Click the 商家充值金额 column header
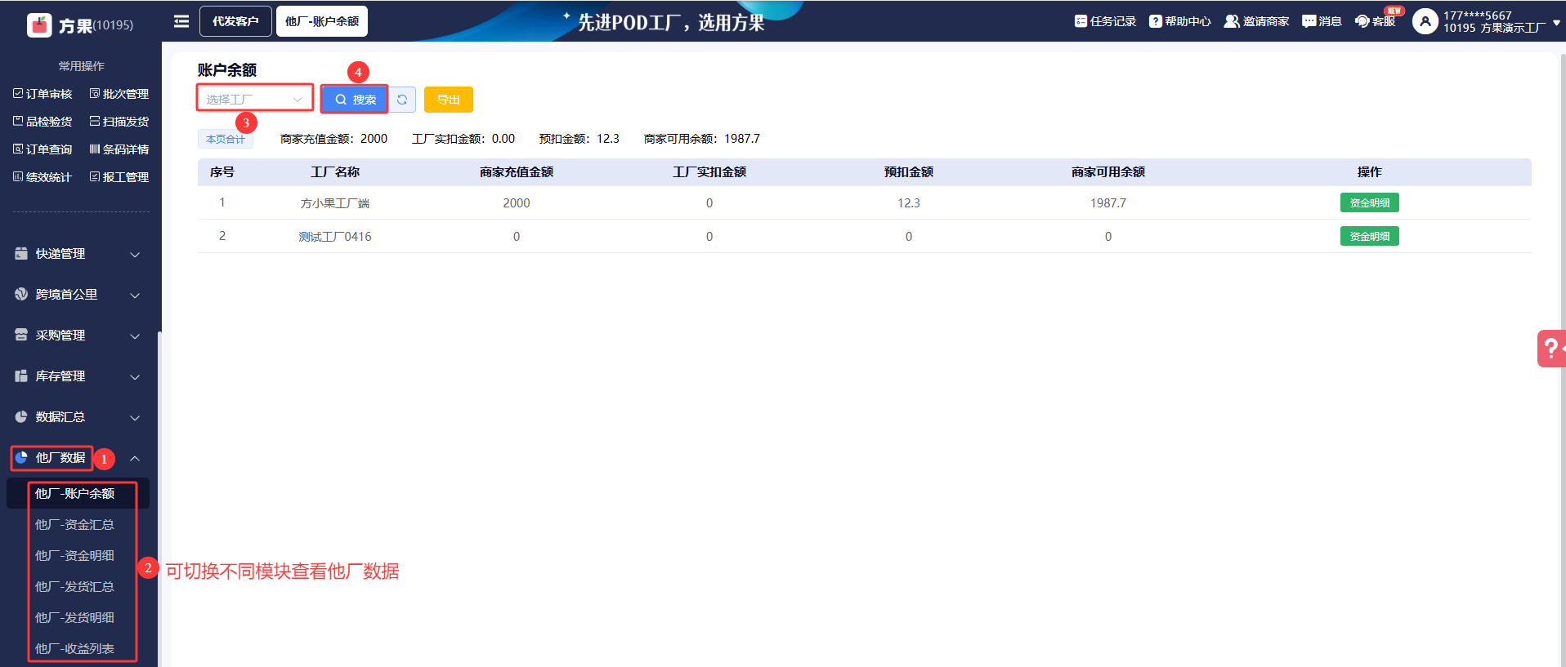1566x667 pixels. coord(517,172)
